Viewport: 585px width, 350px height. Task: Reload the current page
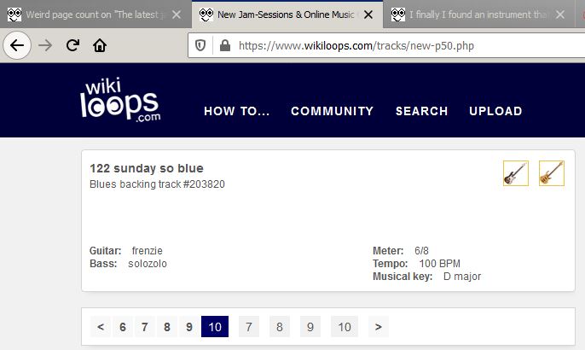72,45
